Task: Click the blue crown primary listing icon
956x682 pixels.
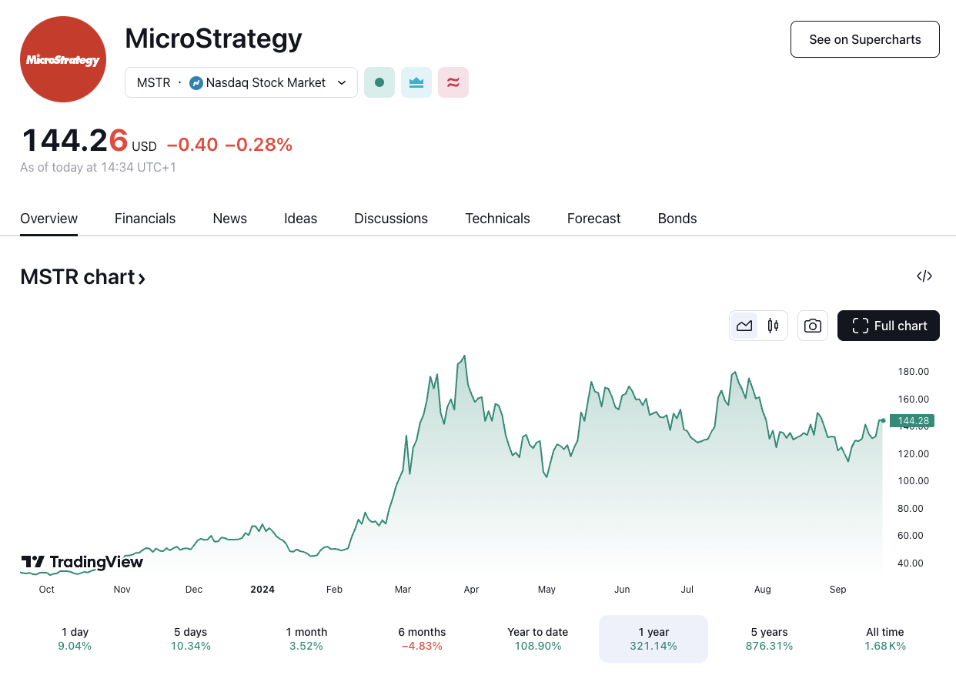Action: [x=416, y=82]
